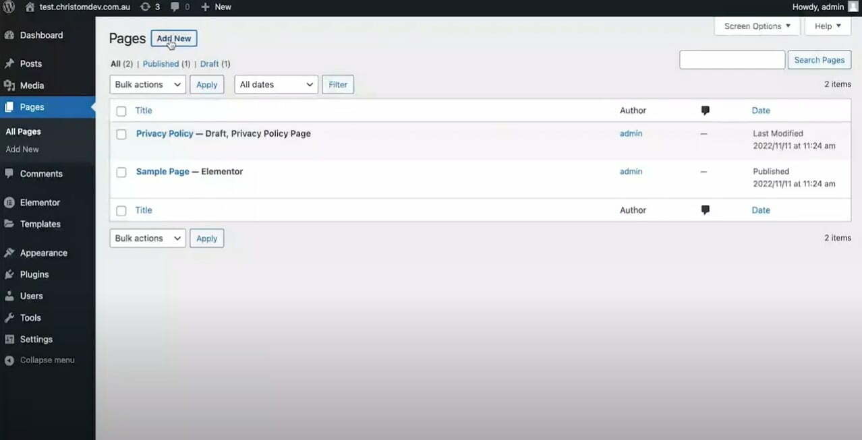This screenshot has height=440, width=862.
Task: Check the select-all box in footer row
Action: pyautogui.click(x=121, y=211)
